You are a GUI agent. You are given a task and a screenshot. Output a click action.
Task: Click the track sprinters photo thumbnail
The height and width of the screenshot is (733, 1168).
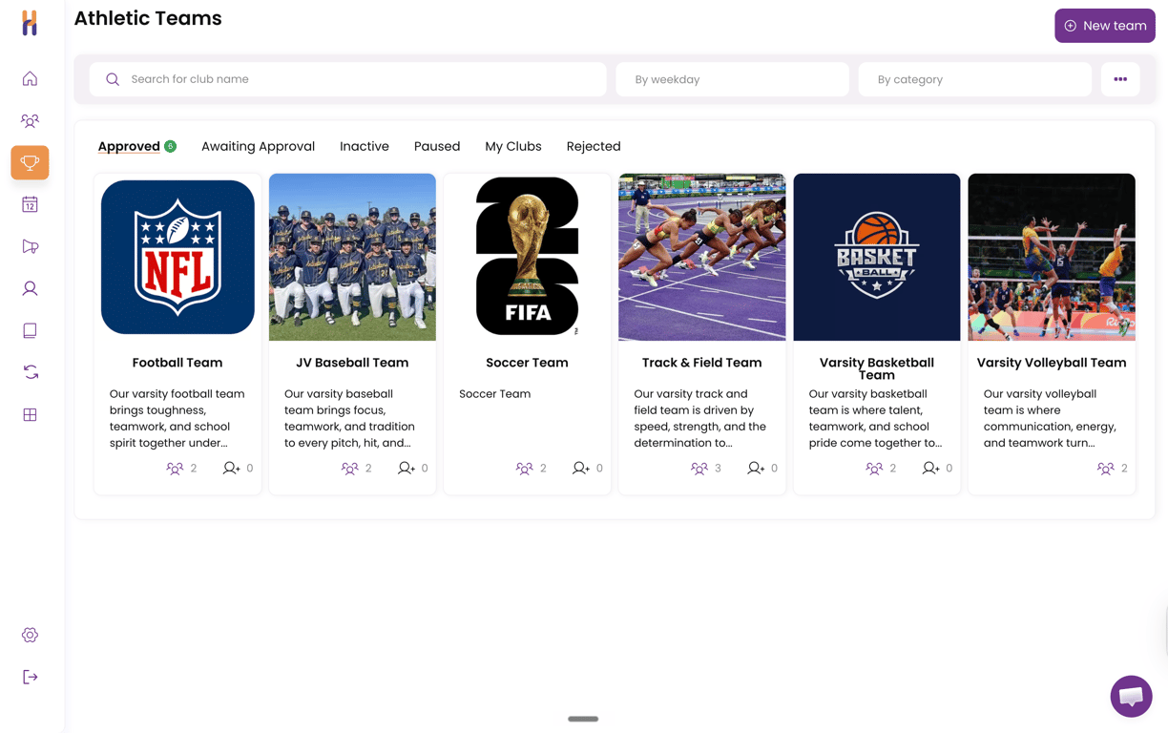coord(701,257)
